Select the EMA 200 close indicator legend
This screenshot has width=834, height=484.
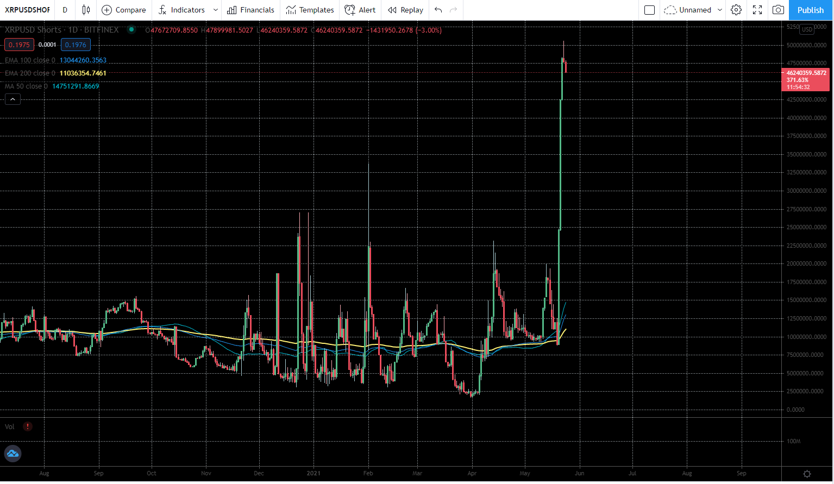coord(30,73)
